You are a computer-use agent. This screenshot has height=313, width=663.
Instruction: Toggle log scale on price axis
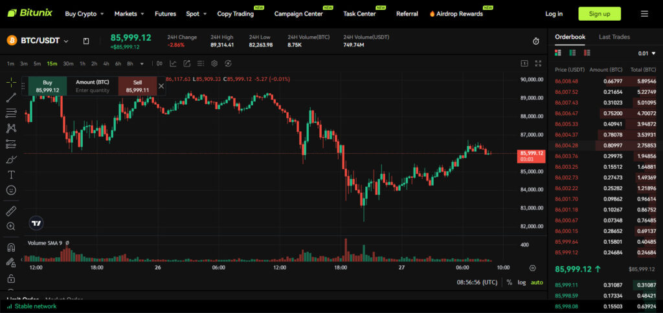522,282
